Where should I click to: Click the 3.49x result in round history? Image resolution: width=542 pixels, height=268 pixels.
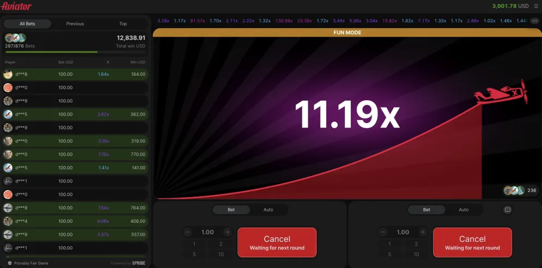[x=339, y=21]
